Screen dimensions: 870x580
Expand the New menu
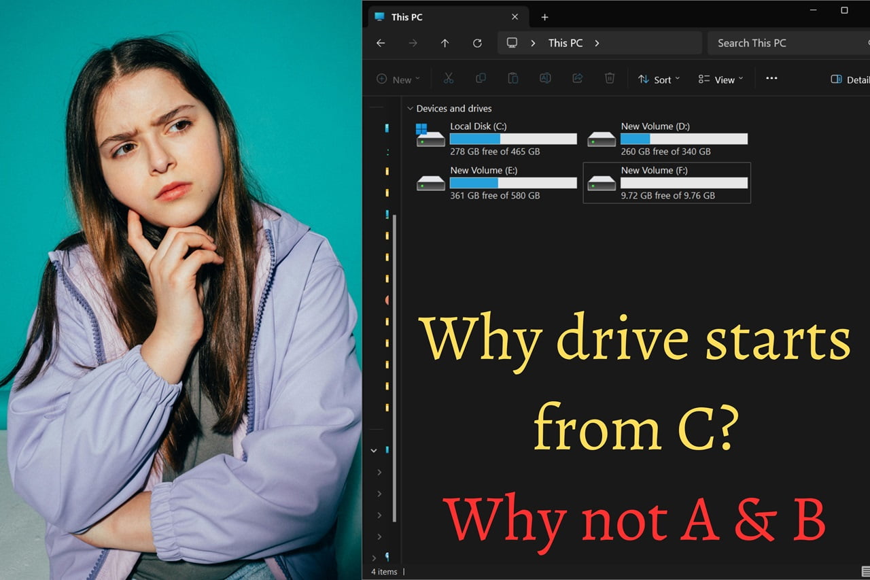pyautogui.click(x=398, y=80)
